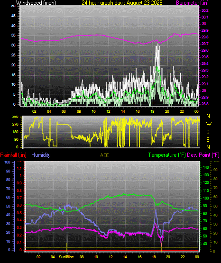The height and width of the screenshot is (263, 221).
Task: Click "180" on the wind direction axis
Action: pos(15,132)
